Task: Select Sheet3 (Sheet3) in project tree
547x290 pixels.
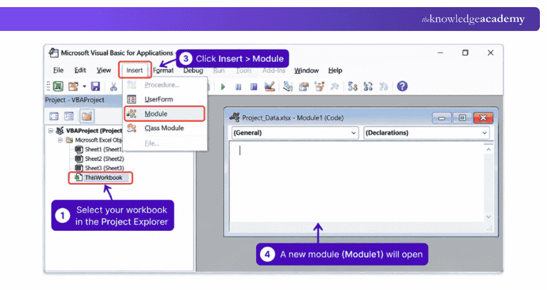Action: pyautogui.click(x=104, y=168)
